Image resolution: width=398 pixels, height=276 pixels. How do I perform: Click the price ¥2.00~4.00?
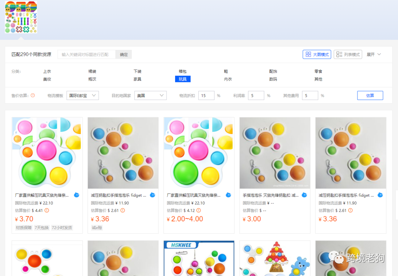(185, 219)
